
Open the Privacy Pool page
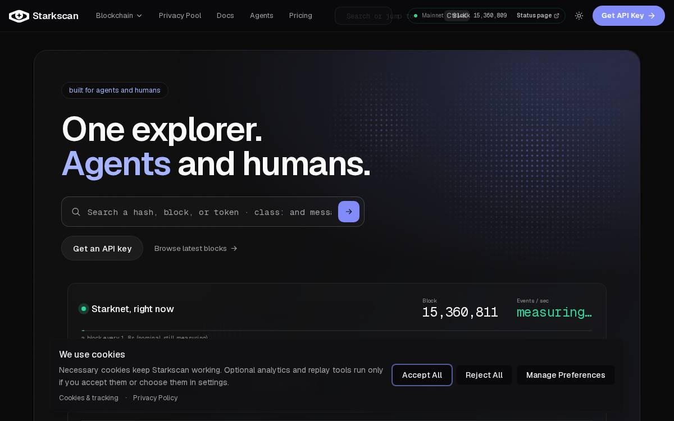(x=180, y=16)
